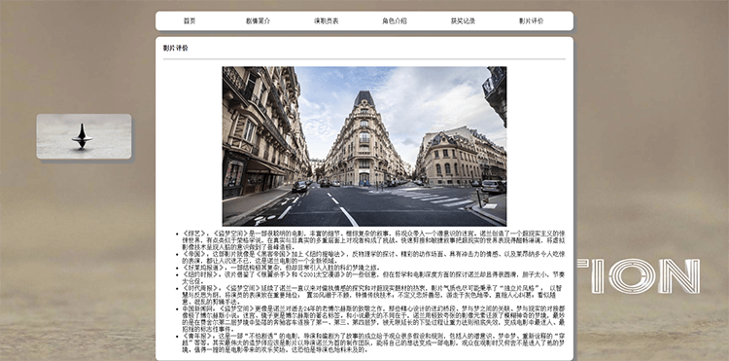This screenshot has width=729, height=361.
Task: Click the 中国新闻网 review paragraph
Action: coord(374,318)
